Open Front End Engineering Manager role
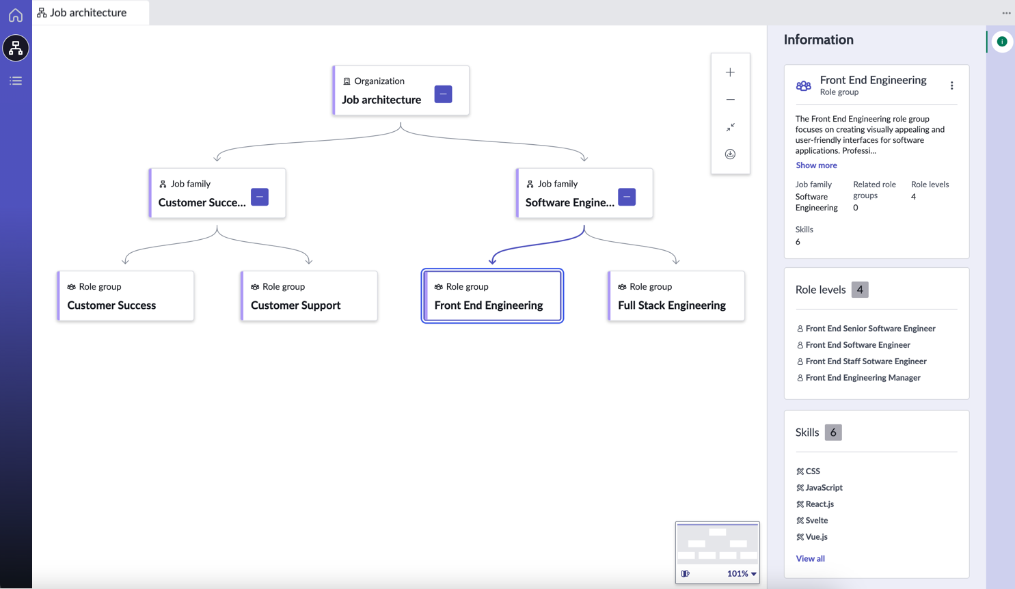The width and height of the screenshot is (1015, 589). coord(863,378)
